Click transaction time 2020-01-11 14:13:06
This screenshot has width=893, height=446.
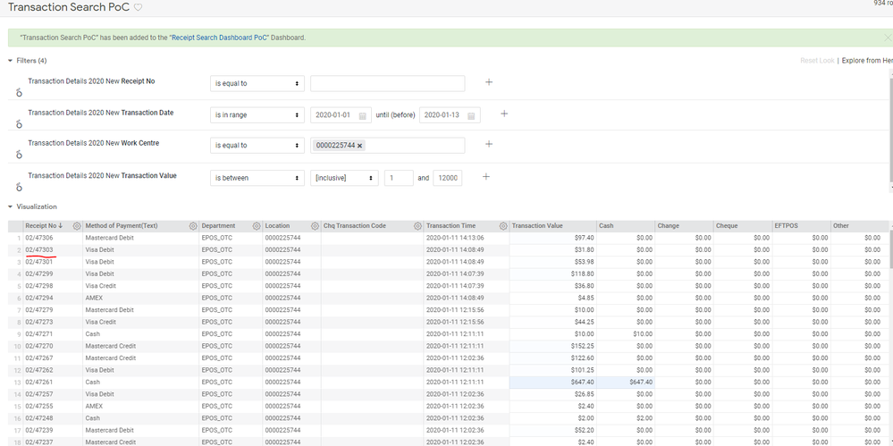click(467, 238)
